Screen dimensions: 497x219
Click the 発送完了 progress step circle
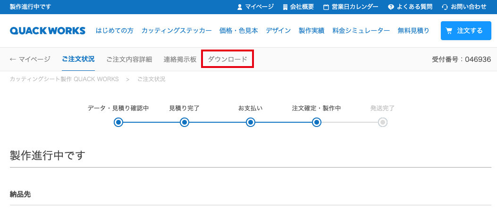[x=383, y=122]
